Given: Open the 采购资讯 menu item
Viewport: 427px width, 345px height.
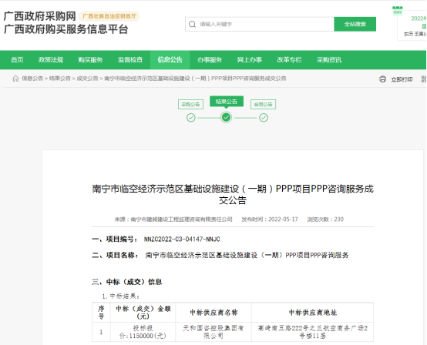Looking at the screenshot, I should (x=329, y=60).
